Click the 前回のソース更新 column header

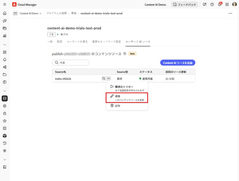click(176, 72)
